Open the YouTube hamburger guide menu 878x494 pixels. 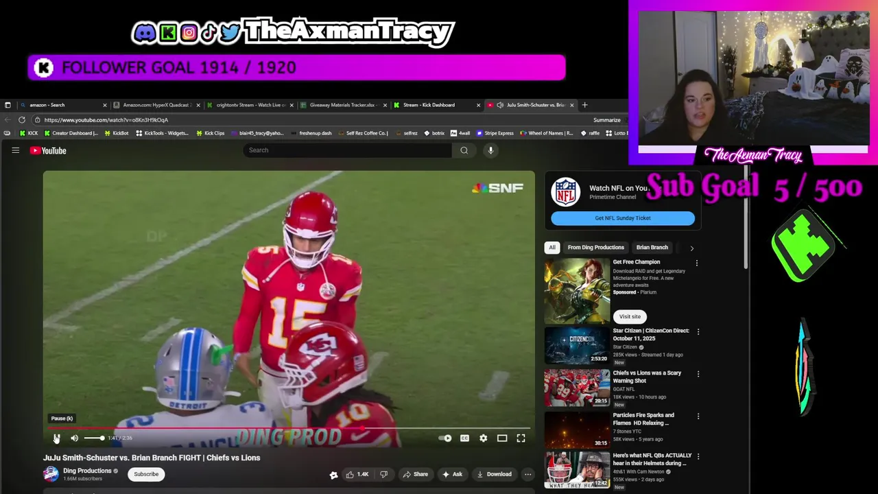(x=15, y=150)
